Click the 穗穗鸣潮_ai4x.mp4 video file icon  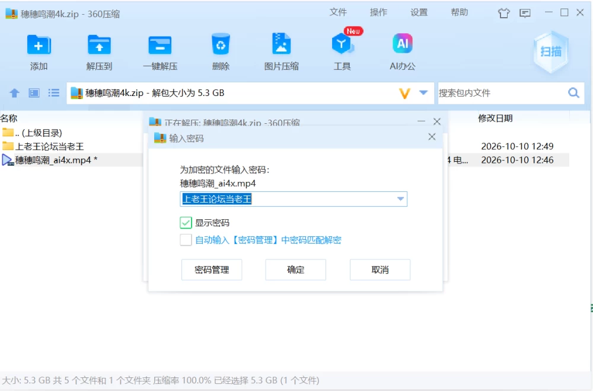point(8,160)
